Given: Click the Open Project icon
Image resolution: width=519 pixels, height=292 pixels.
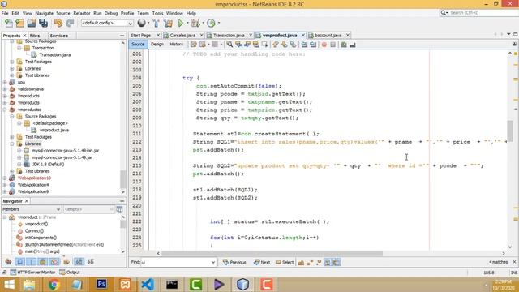Looking at the screenshot, I should pyautogui.click(x=32, y=24).
